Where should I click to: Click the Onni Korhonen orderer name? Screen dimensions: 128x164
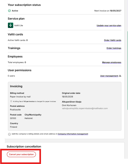pyautogui.click(x=69, y=105)
